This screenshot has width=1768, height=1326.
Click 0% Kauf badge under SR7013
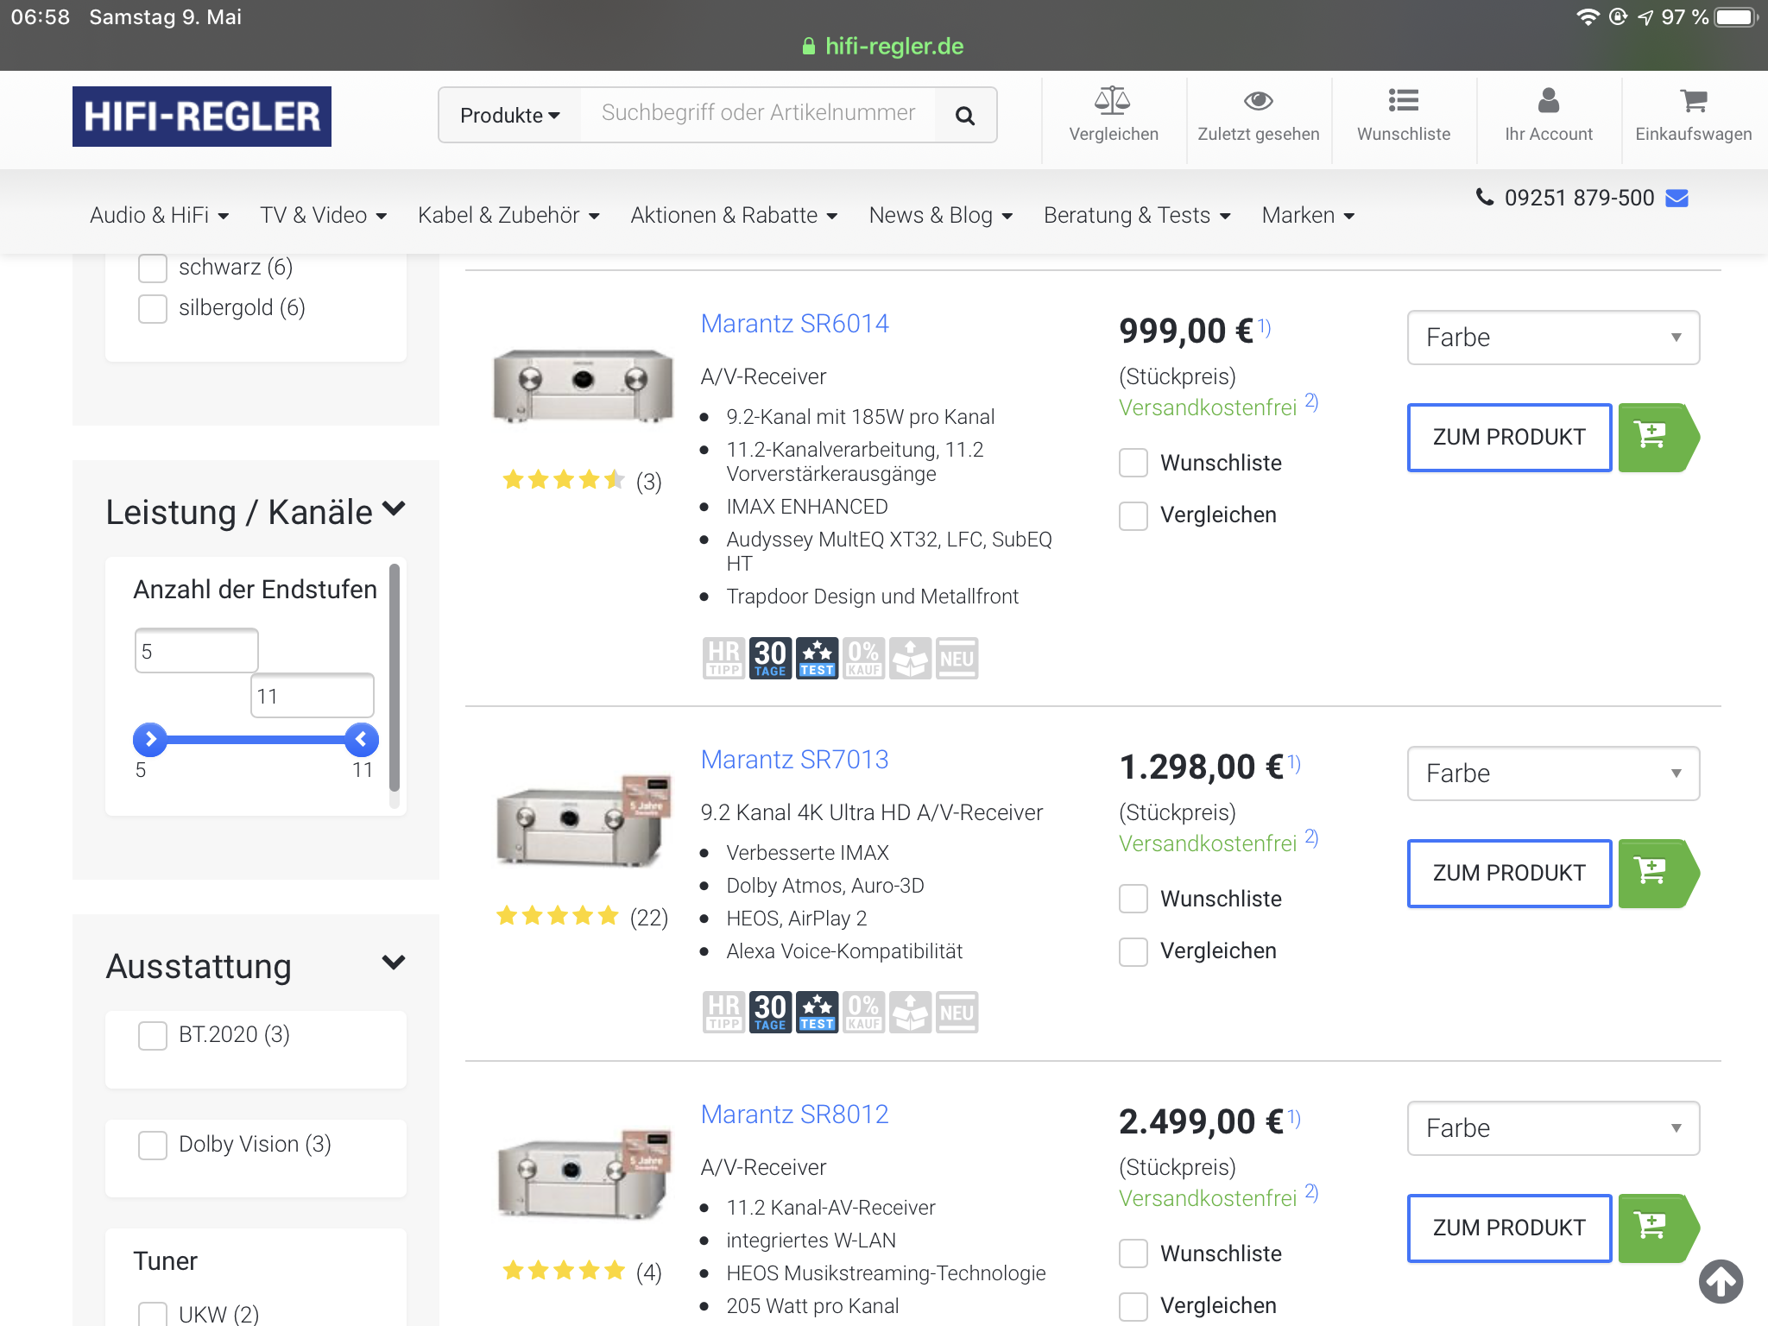click(863, 1013)
